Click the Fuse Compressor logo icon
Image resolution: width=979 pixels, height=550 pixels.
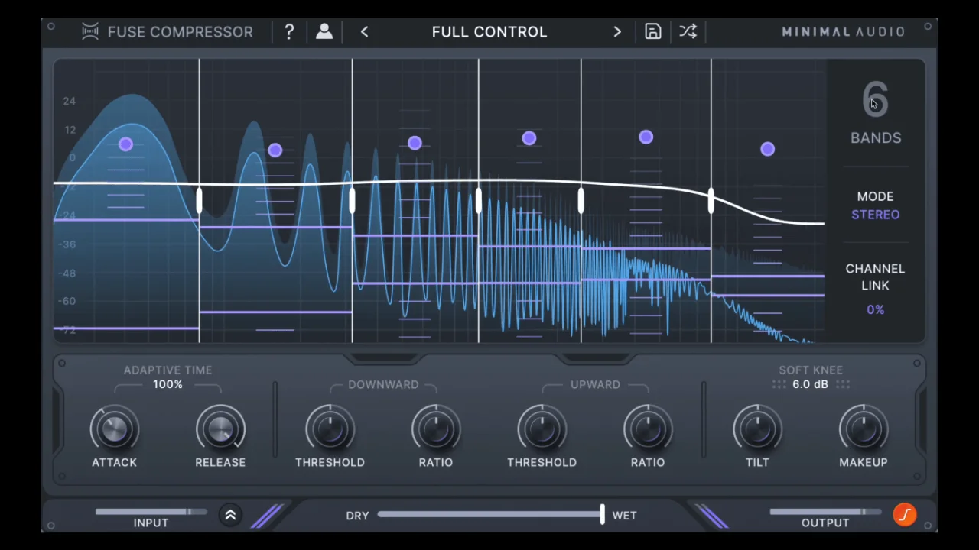(x=90, y=31)
